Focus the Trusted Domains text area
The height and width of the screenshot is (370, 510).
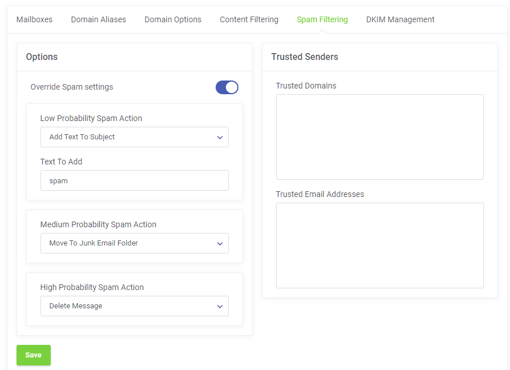coord(379,137)
